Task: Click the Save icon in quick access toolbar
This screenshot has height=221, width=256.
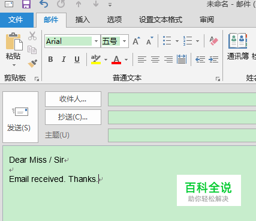Action: pos(26,4)
